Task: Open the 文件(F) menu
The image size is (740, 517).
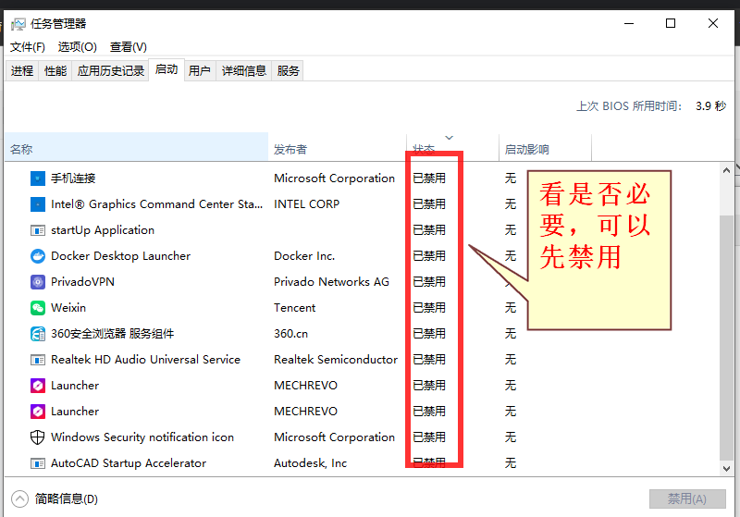Action: click(28, 47)
